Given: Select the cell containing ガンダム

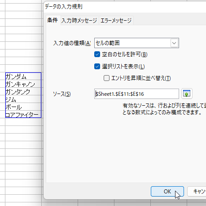Looking at the screenshot, I should 23,76.
